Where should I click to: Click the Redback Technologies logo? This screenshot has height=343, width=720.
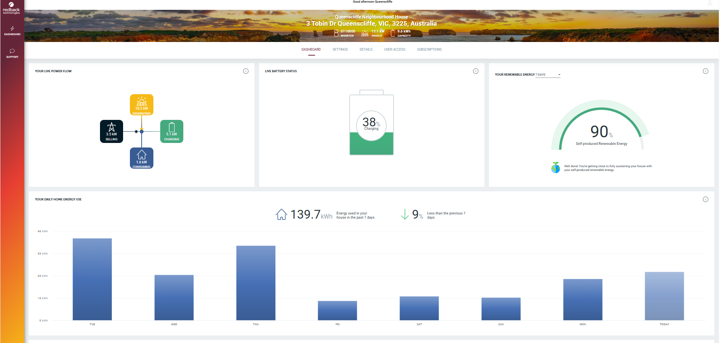click(11, 8)
